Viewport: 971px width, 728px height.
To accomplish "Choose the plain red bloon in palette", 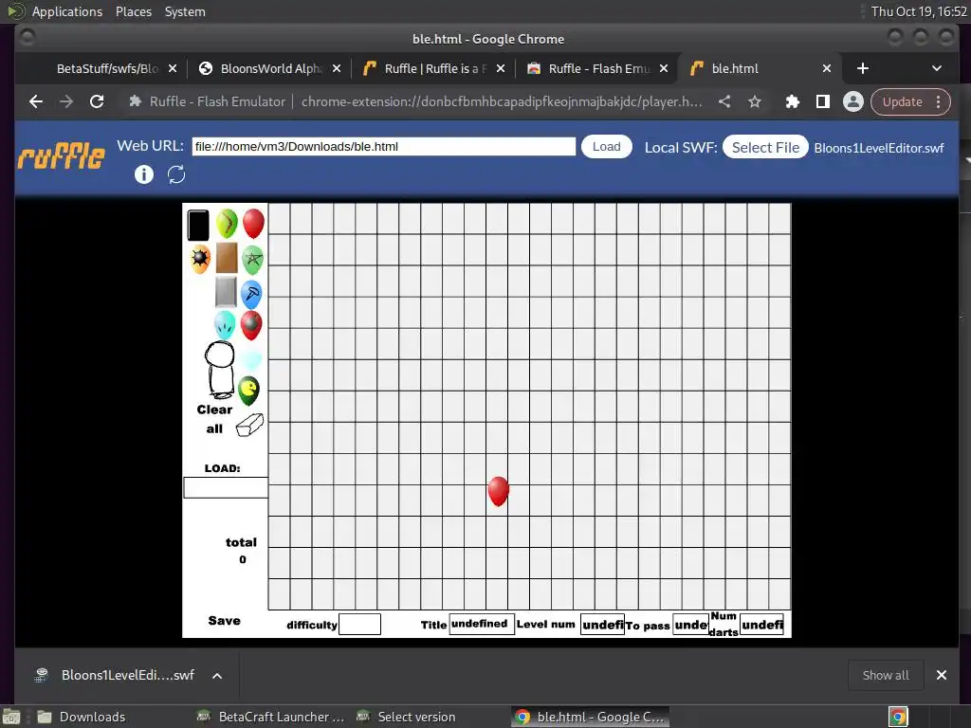I will 253,224.
